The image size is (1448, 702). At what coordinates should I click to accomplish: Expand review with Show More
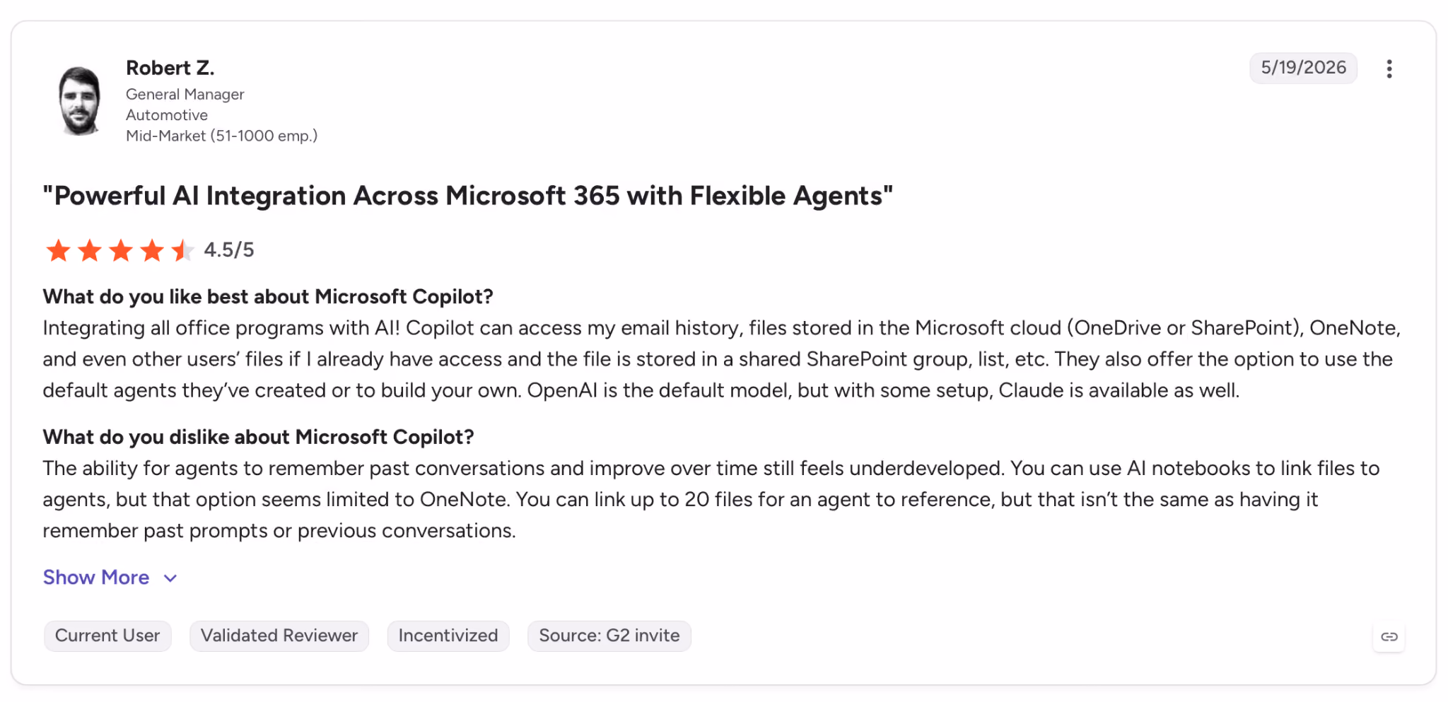click(x=96, y=578)
